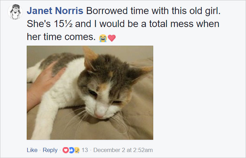This screenshot has width=246, height=158.
Task: Click the cat's pink nose in photo
Action: point(100,115)
